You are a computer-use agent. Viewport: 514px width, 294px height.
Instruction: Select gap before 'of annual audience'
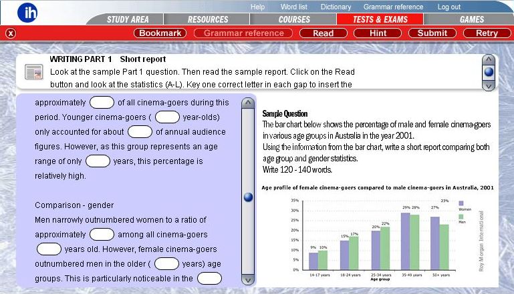point(140,132)
